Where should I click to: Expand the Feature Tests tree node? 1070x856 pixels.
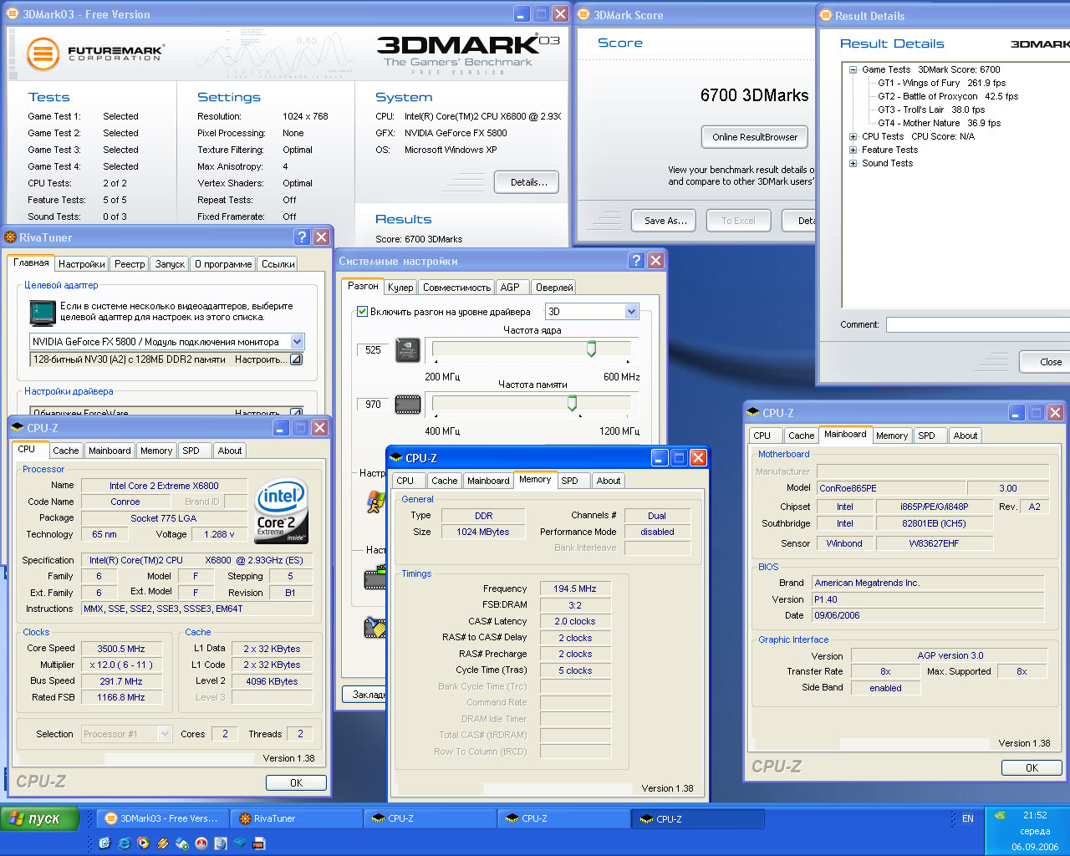click(853, 150)
